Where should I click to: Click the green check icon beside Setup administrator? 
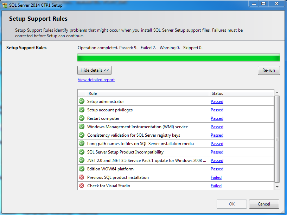coord(81,101)
